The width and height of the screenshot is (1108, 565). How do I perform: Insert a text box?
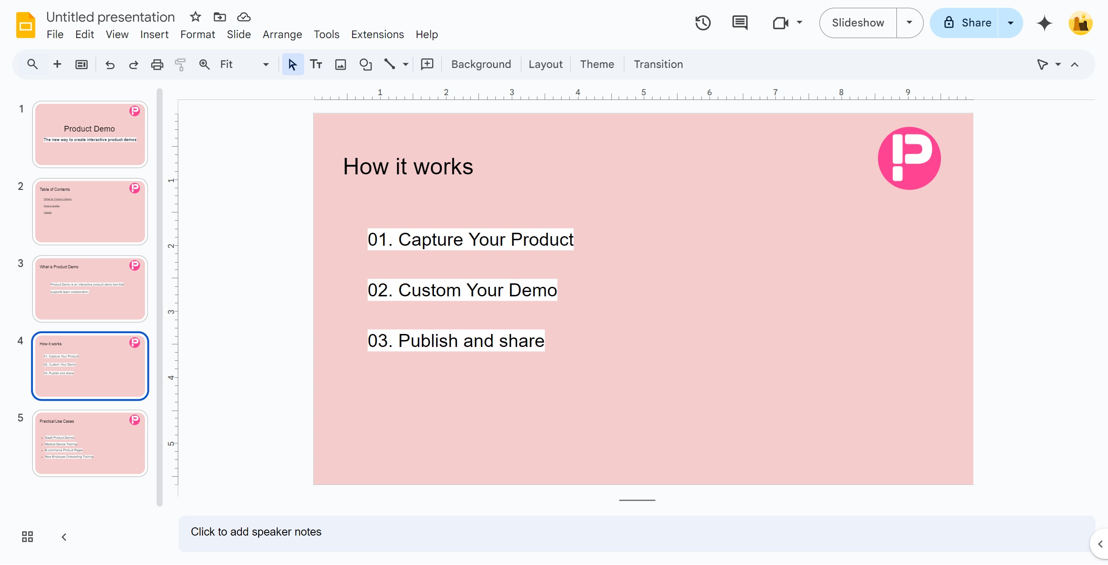316,64
